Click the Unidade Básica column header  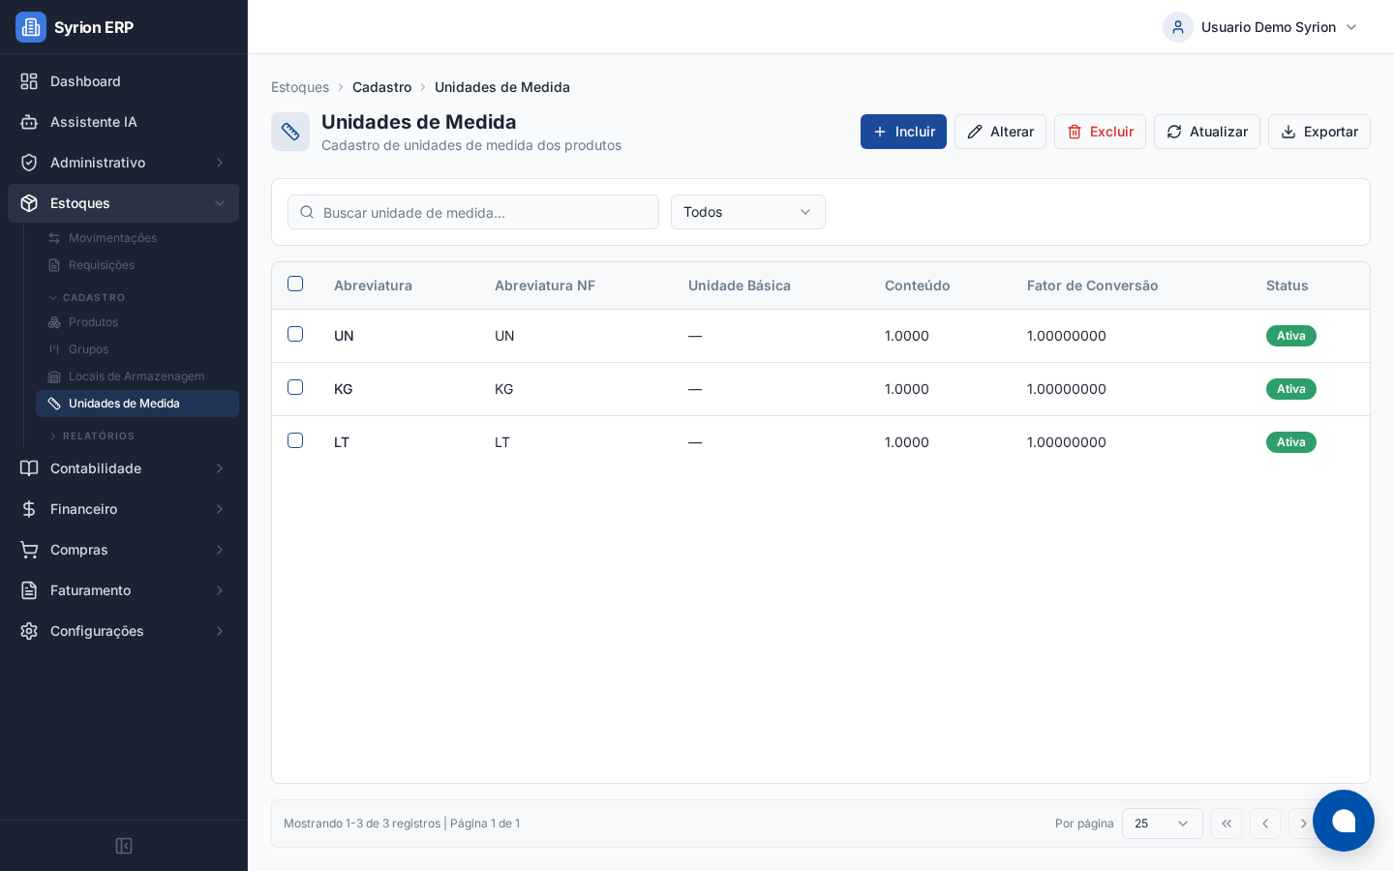740,285
